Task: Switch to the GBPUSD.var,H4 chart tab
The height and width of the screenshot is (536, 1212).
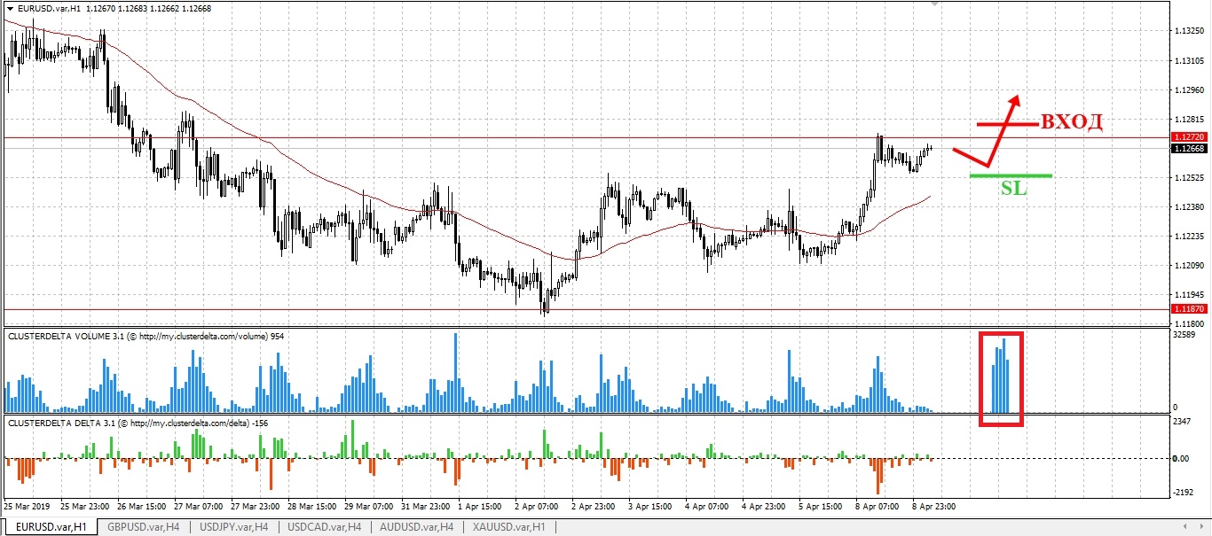Action: [143, 527]
